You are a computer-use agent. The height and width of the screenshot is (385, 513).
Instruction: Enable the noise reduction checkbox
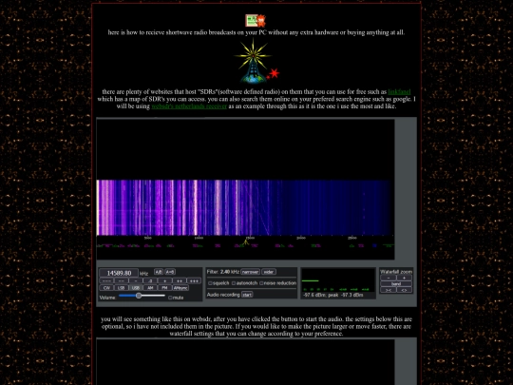[x=261, y=283]
